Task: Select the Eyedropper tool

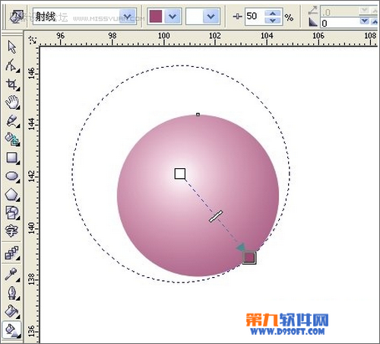Action: point(11,275)
